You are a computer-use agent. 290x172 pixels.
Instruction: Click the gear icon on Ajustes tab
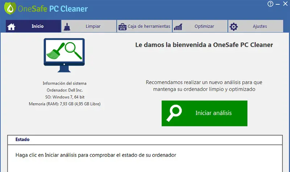click(233, 27)
